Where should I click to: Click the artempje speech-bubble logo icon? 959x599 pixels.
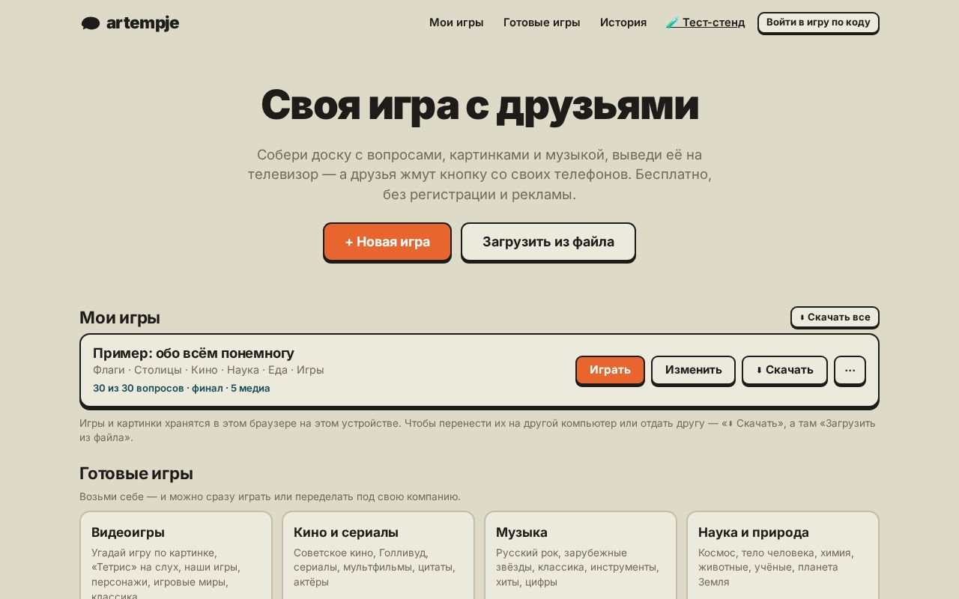tap(91, 23)
